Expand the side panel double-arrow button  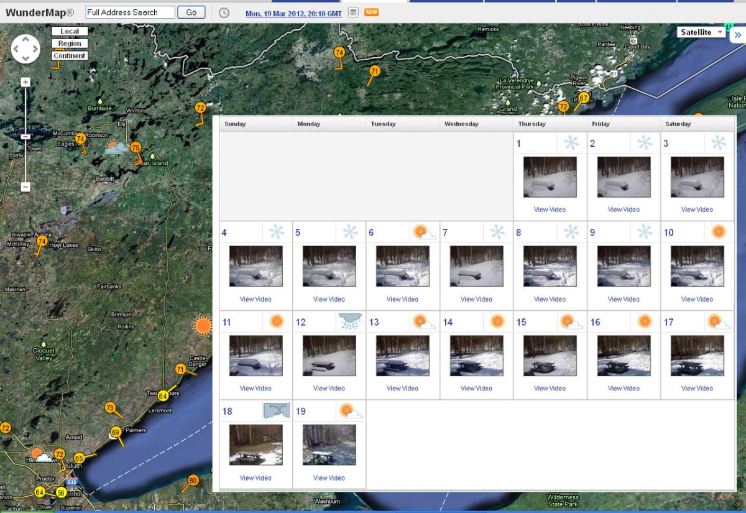(737, 35)
